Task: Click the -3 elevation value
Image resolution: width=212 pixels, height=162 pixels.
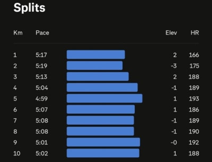Action: click(174, 66)
